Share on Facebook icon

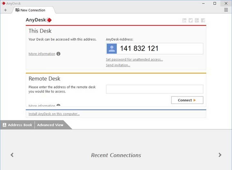203,20
